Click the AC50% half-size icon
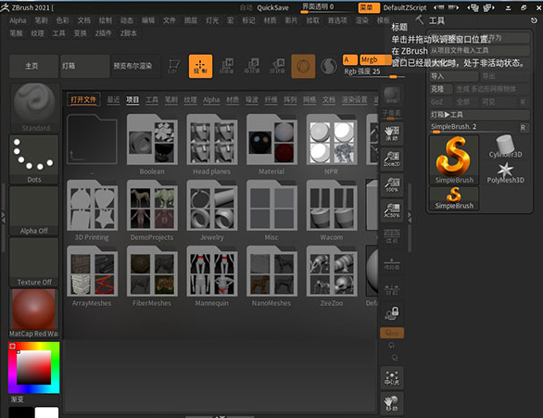The width and height of the screenshot is (543, 418). (x=392, y=210)
